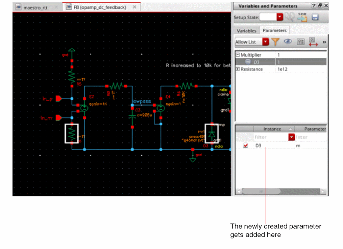Click the D3 multiplier value cell
The height and width of the screenshot is (249, 343).
coord(301,62)
